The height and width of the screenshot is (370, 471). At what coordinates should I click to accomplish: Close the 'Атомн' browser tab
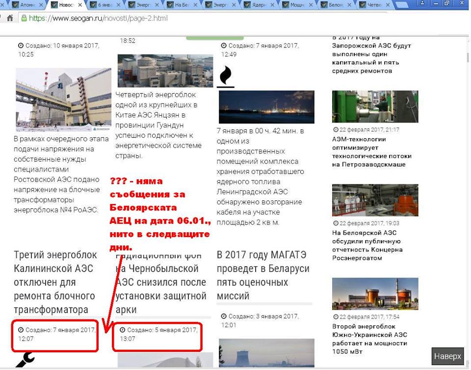tap(41, 5)
